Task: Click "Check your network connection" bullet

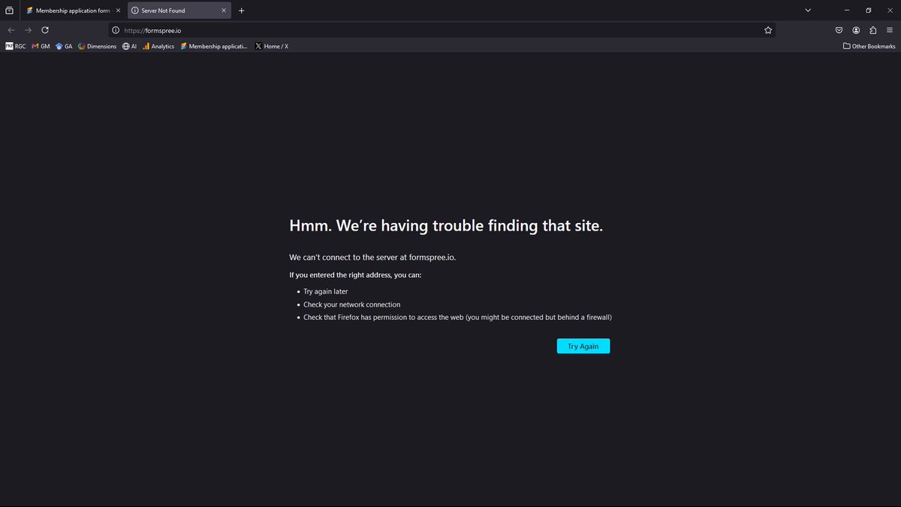Action: (351, 304)
